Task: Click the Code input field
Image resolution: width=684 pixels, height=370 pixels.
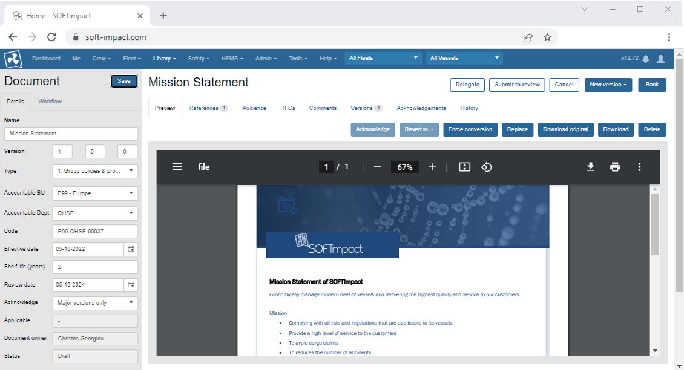Action: click(x=95, y=232)
